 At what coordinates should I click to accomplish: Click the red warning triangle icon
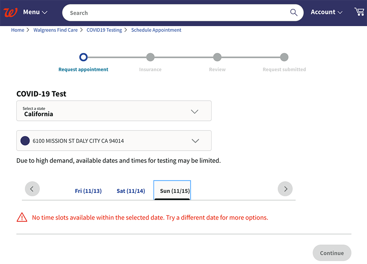[x=22, y=217]
